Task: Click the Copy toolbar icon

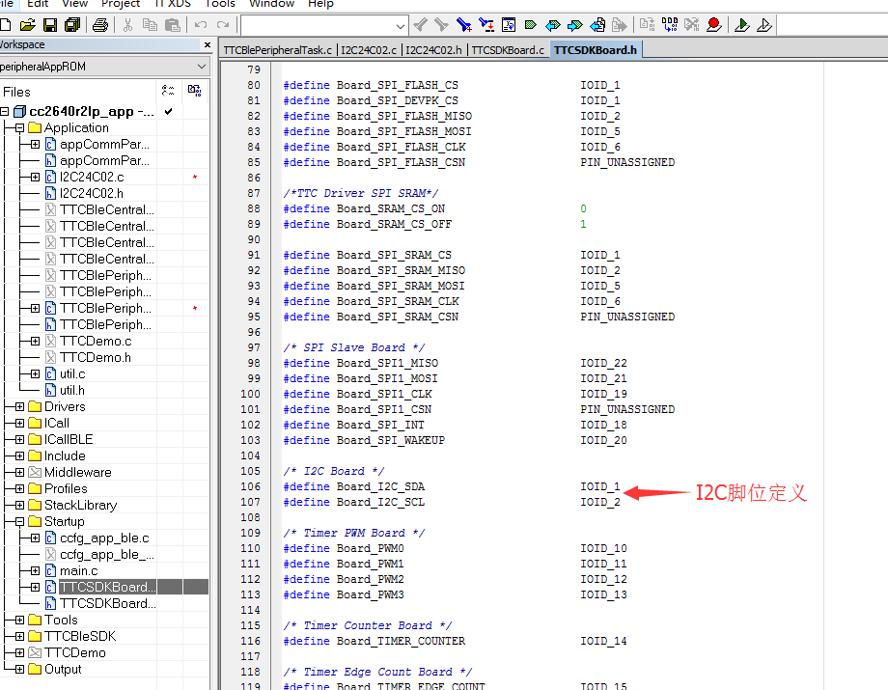Action: pyautogui.click(x=150, y=25)
